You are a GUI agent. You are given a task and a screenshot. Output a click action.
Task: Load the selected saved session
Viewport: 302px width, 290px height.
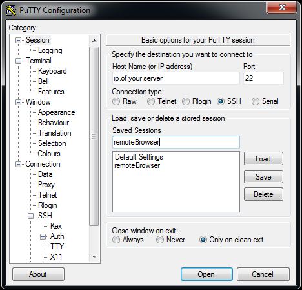tap(263, 159)
